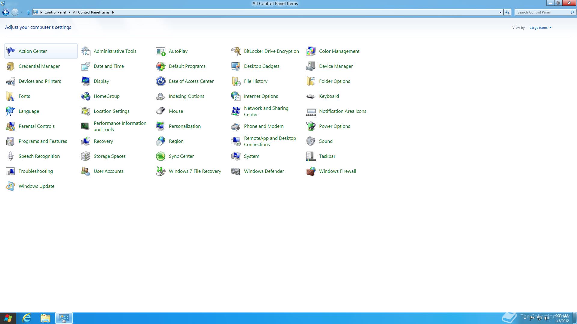Click the AutoPlay icon
The width and height of the screenshot is (577, 324).
(x=161, y=51)
